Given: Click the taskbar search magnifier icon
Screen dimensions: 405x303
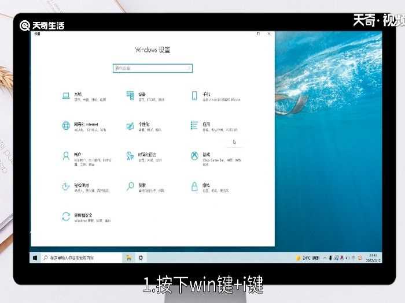Looking at the screenshot, I should coord(46,257).
